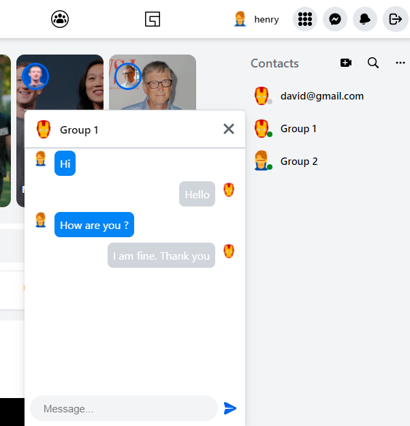Send the message with arrow icon
Image resolution: width=410 pixels, height=426 pixels.
click(230, 408)
